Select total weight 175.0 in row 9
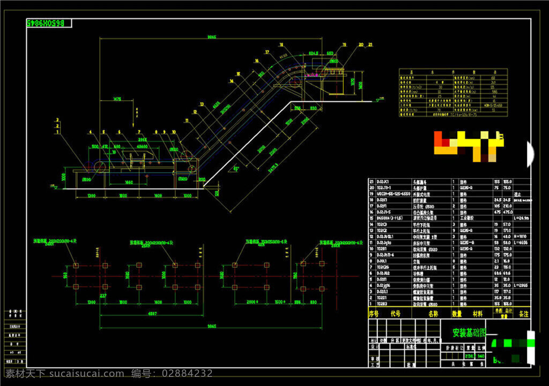The width and height of the screenshot is (549, 386). pos(507,255)
